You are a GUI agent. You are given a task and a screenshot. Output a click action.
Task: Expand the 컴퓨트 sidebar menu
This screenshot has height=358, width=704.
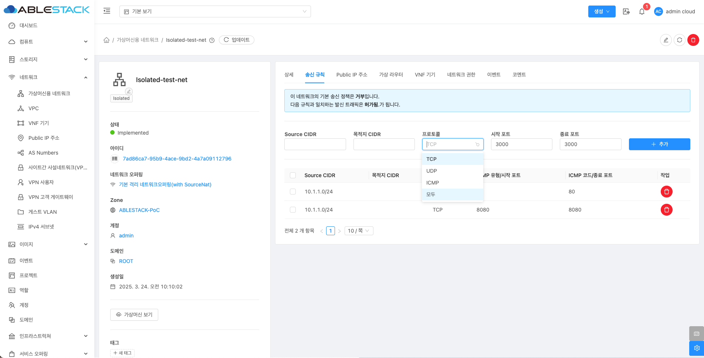click(x=48, y=42)
